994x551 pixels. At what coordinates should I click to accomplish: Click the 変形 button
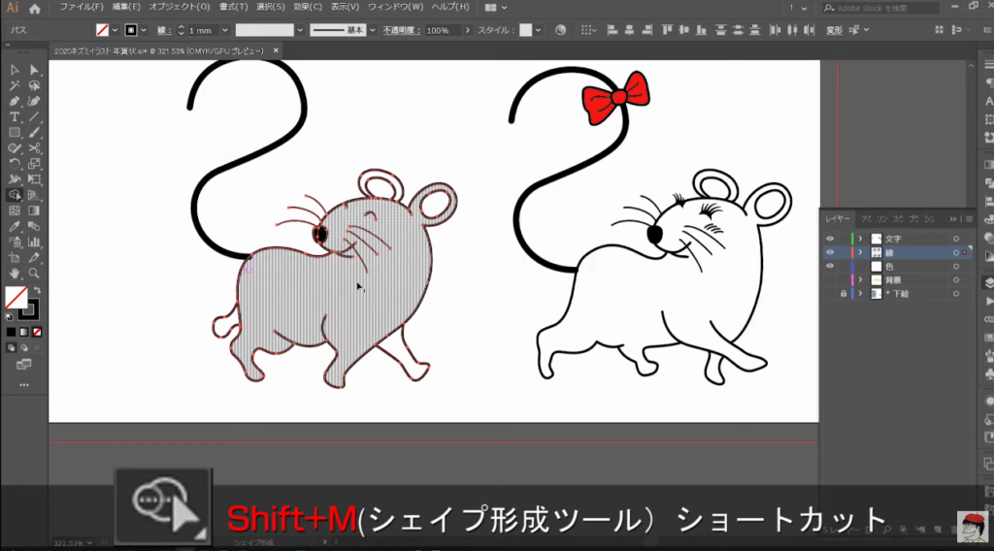tap(834, 30)
